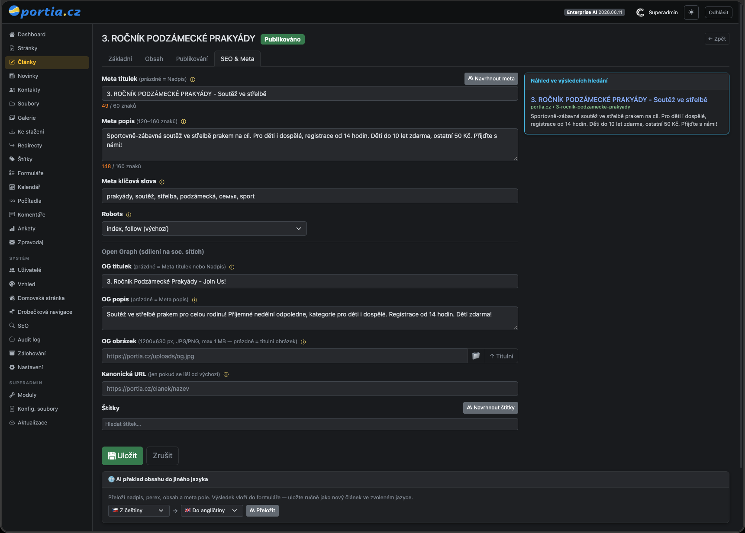Switch to the Základní tab
Screen dimensions: 745x533
(x=120, y=59)
